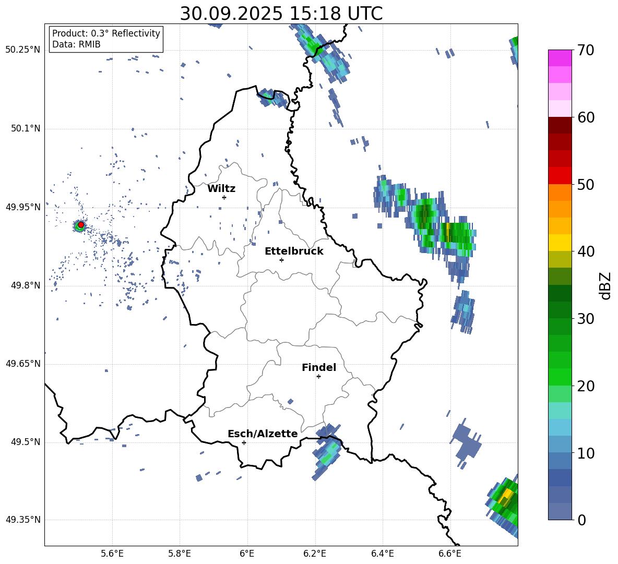618x564 pixels.
Task: Click the 50.1°N latitude label
Action: tap(26, 128)
